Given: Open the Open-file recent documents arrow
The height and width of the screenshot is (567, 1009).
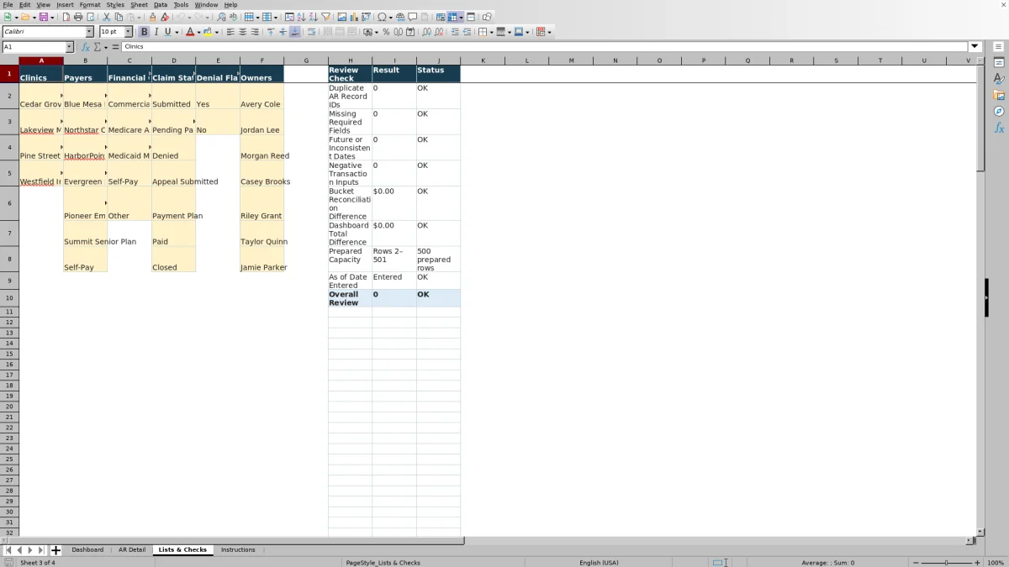Looking at the screenshot, I should coord(34,17).
